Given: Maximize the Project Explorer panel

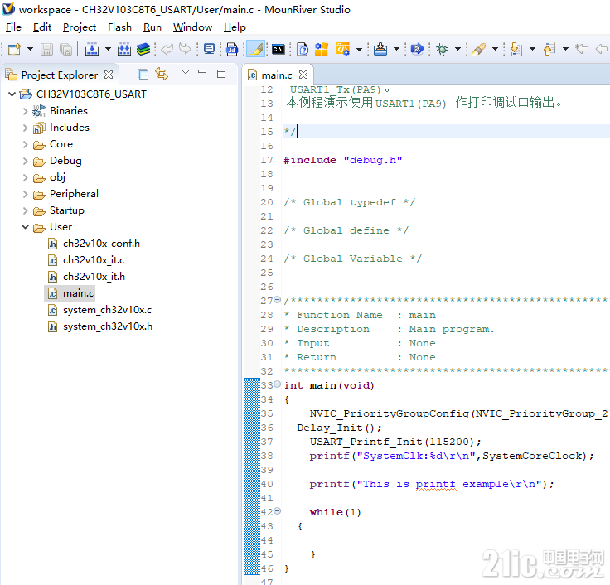Looking at the screenshot, I should pyautogui.click(x=221, y=74).
